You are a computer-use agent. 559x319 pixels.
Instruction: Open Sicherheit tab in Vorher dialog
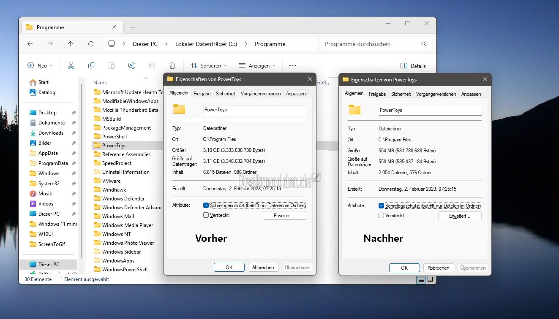click(x=226, y=94)
